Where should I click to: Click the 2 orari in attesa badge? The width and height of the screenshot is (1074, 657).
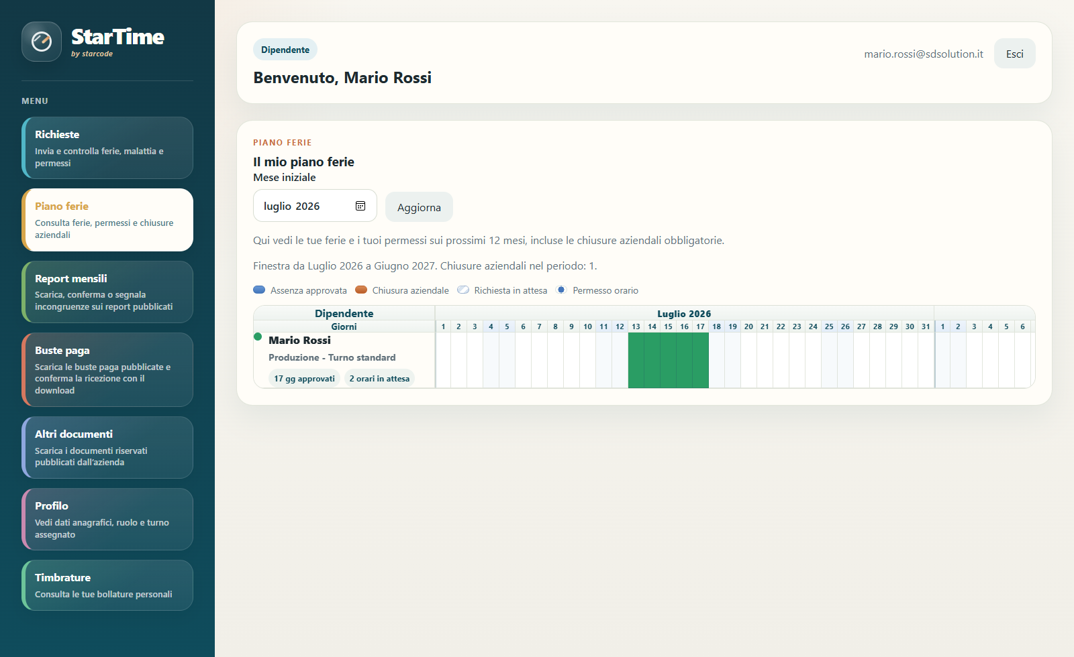point(379,379)
